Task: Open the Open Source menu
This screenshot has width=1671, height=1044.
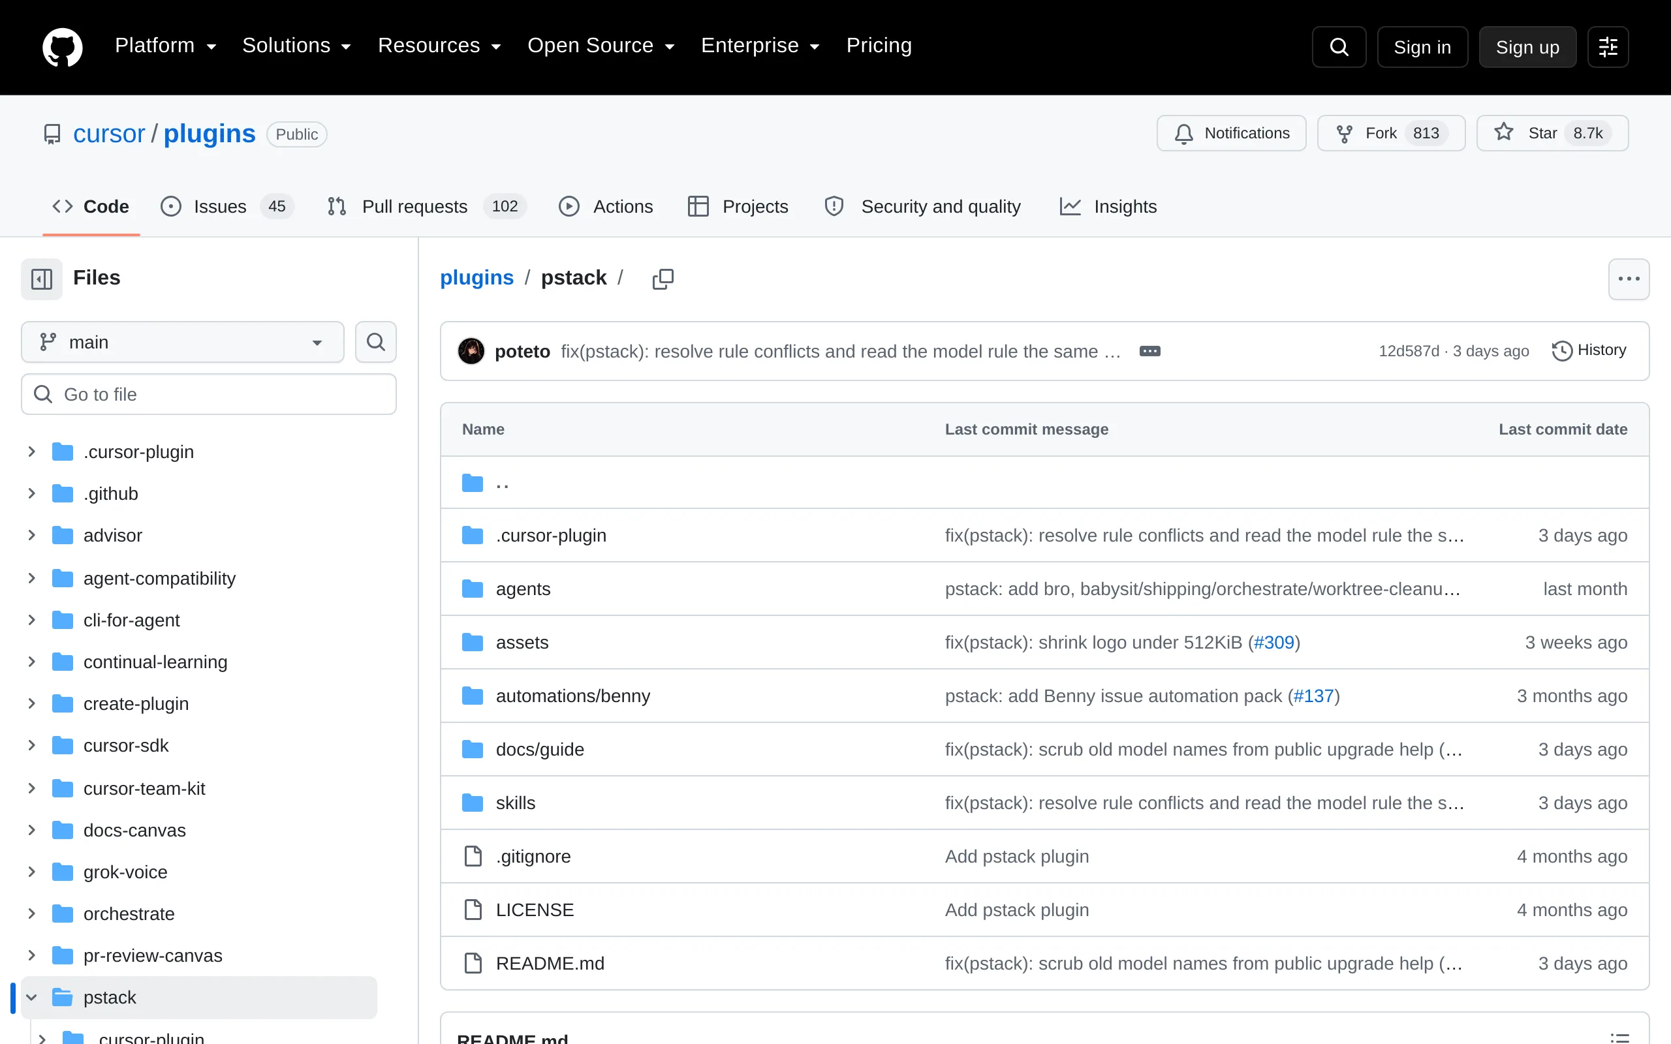Action: coord(601,46)
